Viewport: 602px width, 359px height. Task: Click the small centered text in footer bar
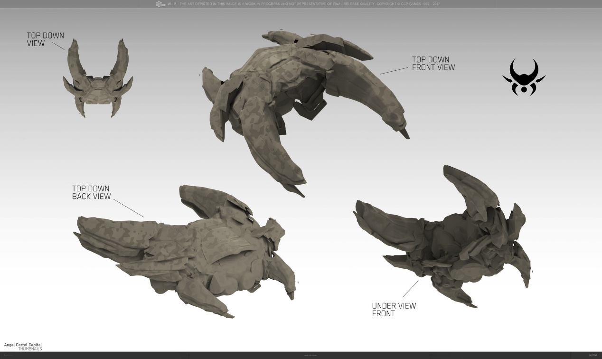(311, 355)
